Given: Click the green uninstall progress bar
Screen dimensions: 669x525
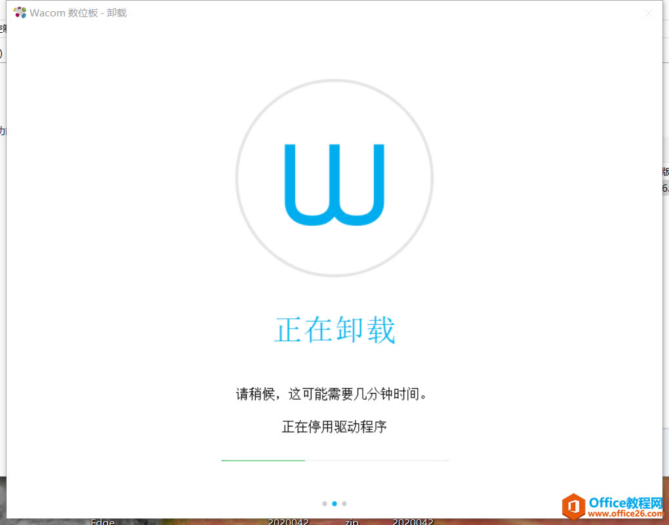Looking at the screenshot, I should pos(334,461).
